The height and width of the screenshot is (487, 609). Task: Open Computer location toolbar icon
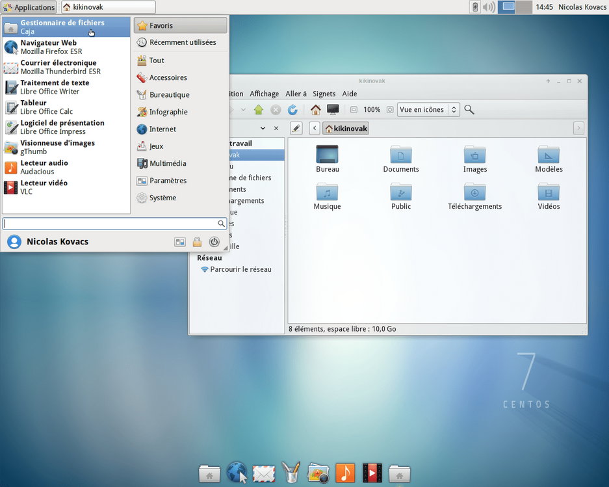333,110
